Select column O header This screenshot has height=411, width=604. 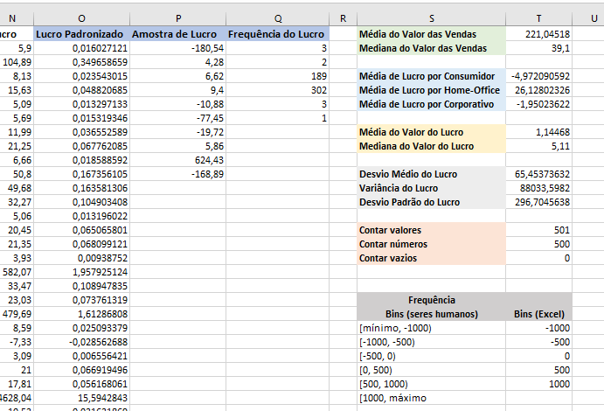pyautogui.click(x=81, y=18)
